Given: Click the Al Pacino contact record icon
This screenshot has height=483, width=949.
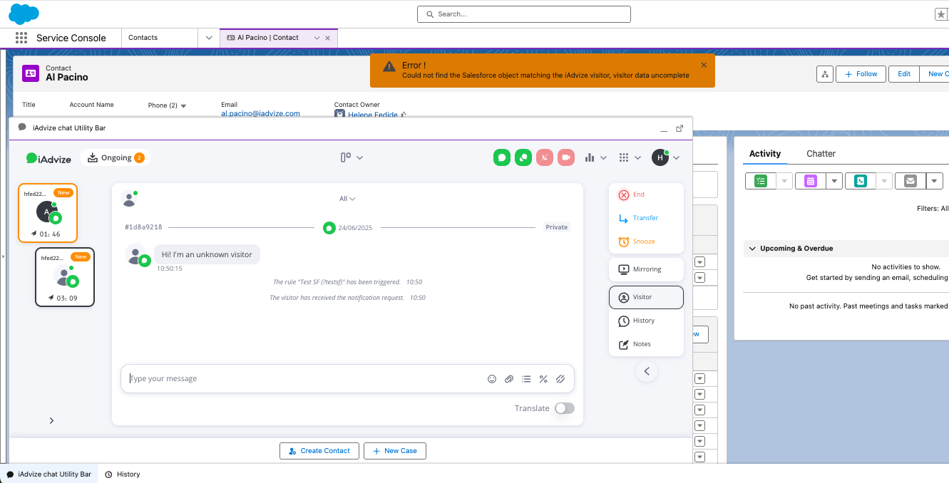Looking at the screenshot, I should [x=31, y=73].
